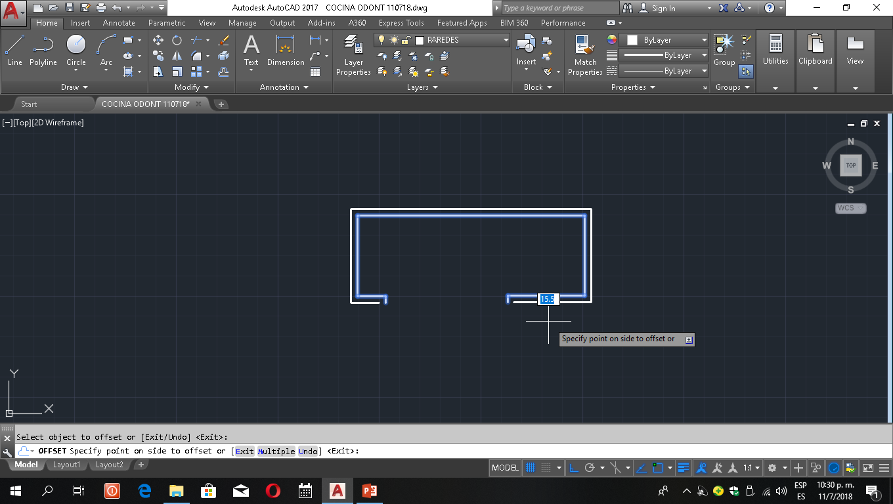Click the Dimension tool
The image size is (893, 504).
coord(286,51)
